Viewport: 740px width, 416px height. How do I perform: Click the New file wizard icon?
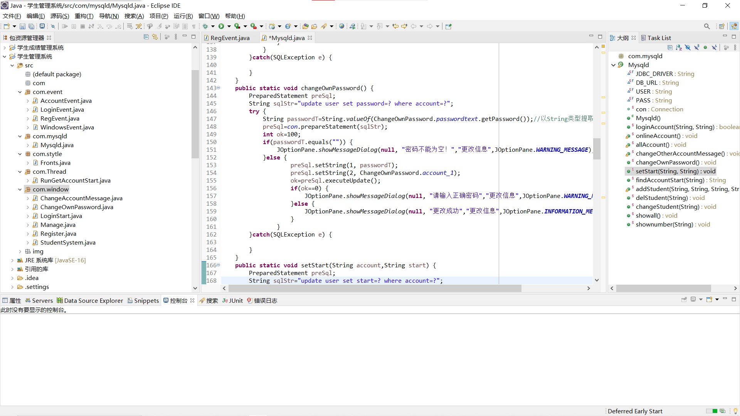[7, 26]
